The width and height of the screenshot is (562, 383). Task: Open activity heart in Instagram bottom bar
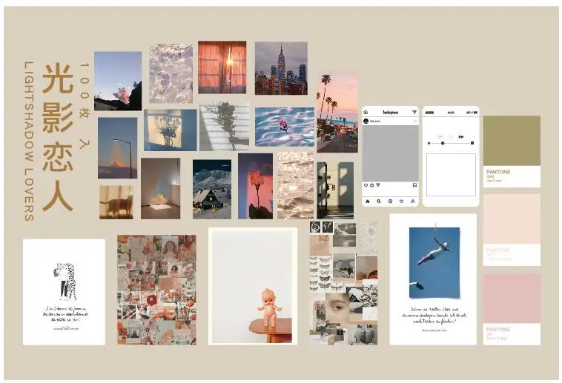click(401, 202)
